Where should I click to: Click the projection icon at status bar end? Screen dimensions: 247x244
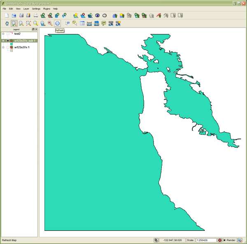pos(240,240)
